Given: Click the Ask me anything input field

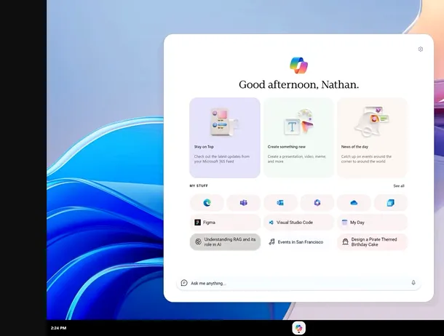Looking at the screenshot, I should [298, 283].
